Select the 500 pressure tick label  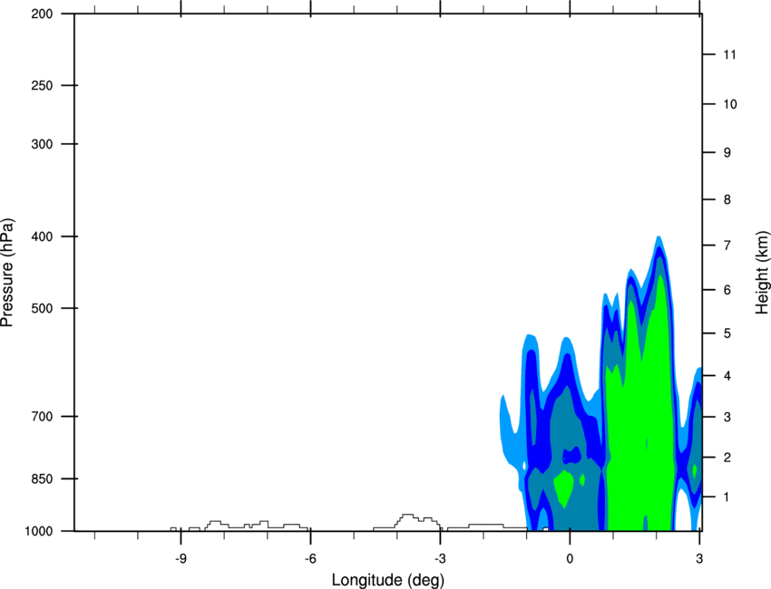click(42, 308)
